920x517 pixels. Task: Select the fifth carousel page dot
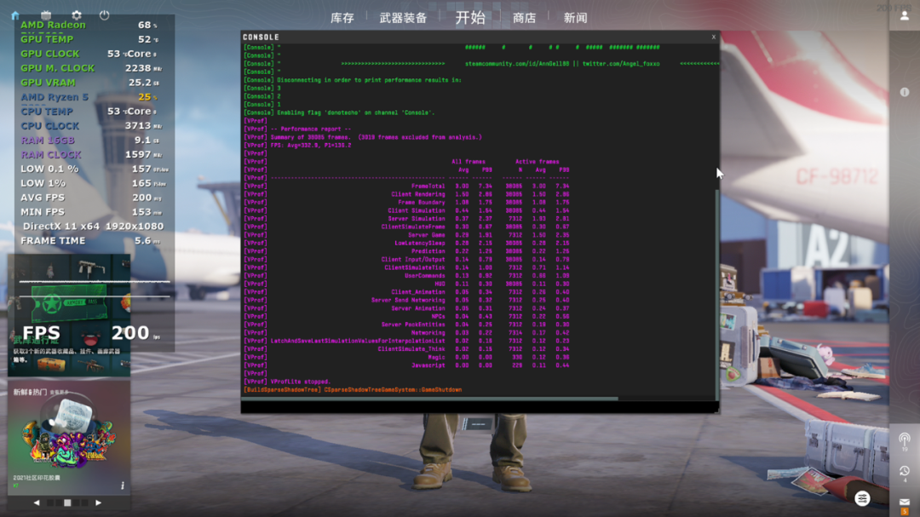[84, 503]
